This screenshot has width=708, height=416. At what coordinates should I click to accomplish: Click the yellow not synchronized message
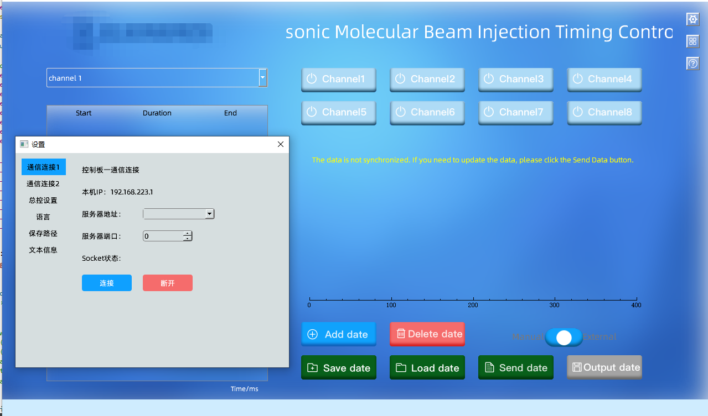click(473, 160)
